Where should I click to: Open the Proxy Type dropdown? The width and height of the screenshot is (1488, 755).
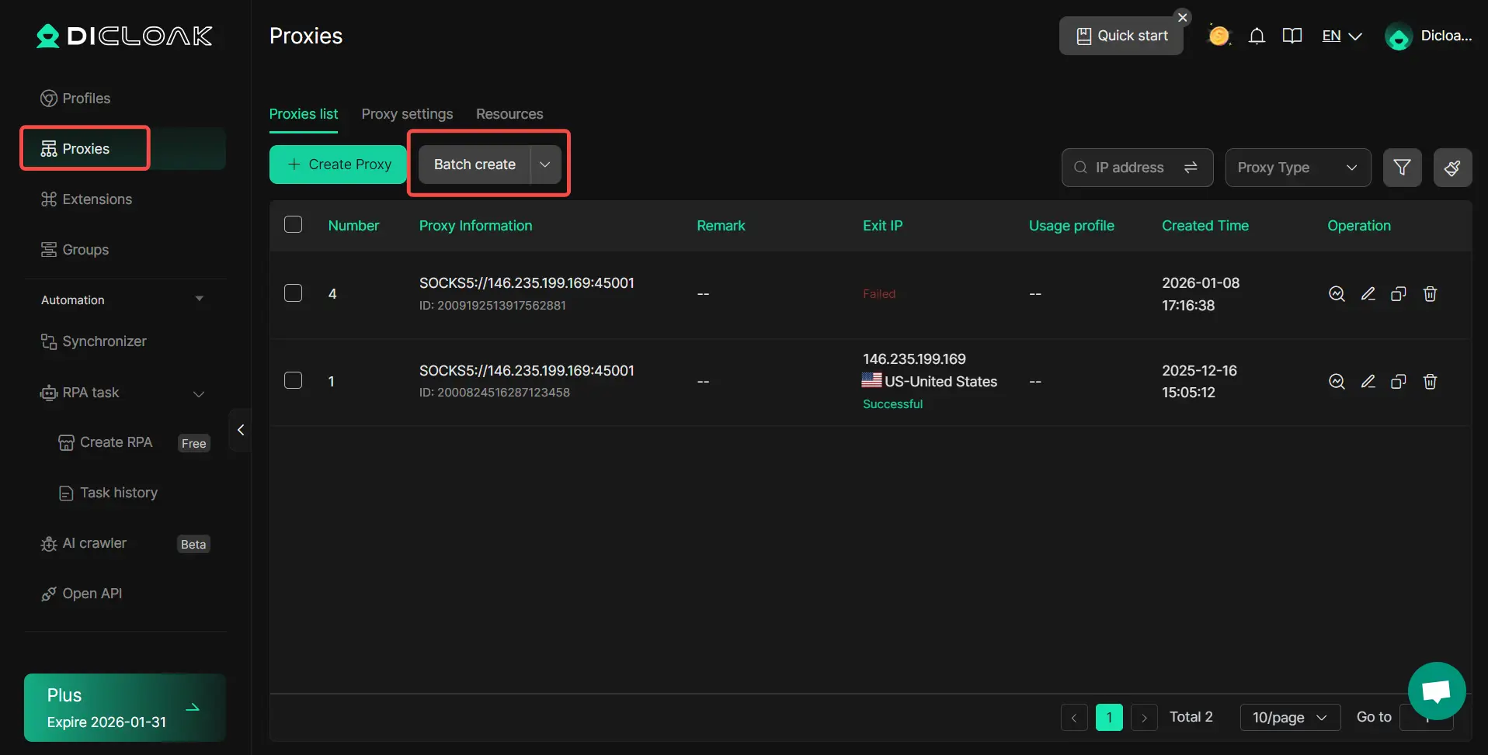(x=1297, y=168)
